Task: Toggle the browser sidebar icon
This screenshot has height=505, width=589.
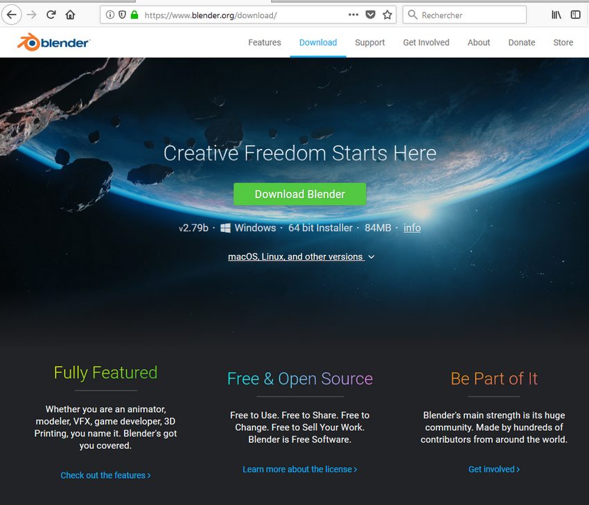Action: click(x=575, y=15)
